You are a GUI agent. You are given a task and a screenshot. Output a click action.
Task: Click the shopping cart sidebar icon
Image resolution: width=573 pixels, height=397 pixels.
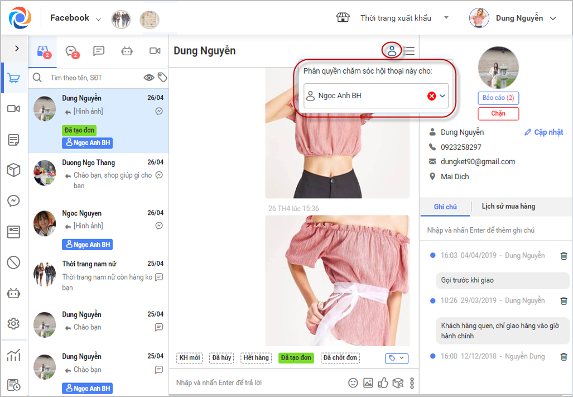point(13,78)
